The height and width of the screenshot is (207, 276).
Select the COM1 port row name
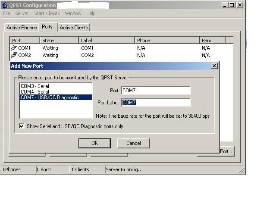pyautogui.click(x=25, y=48)
